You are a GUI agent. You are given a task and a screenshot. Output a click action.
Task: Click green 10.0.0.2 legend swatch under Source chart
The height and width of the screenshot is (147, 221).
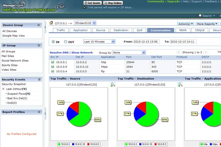(x=59, y=144)
